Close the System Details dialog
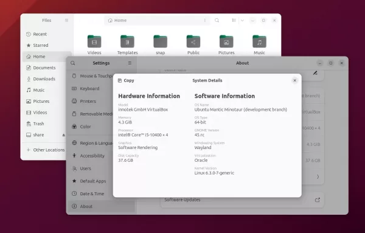Screen dimensions: 365x233 [x=294, y=80]
